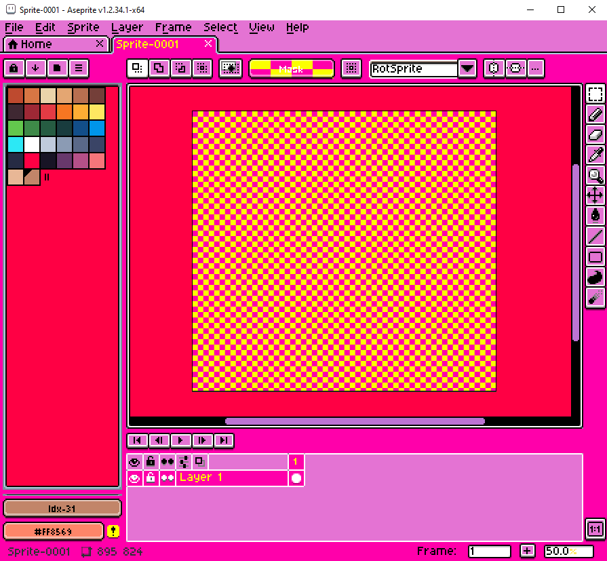Select the Move tool
The width and height of the screenshot is (607, 561).
pyautogui.click(x=595, y=195)
